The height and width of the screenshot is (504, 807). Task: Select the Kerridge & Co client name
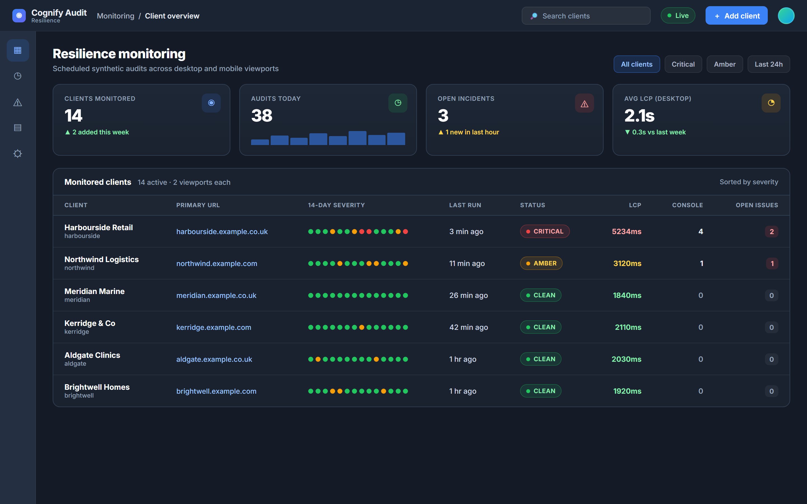click(90, 323)
